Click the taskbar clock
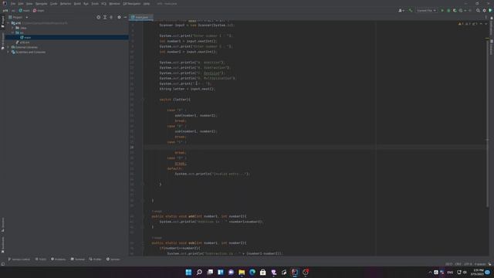The width and height of the screenshot is (494, 278). click(478, 273)
